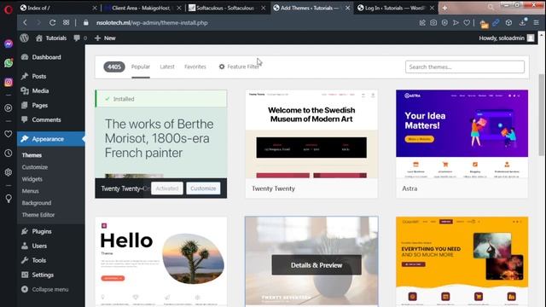
Task: Click the browser back arrow
Action: click(x=25, y=23)
